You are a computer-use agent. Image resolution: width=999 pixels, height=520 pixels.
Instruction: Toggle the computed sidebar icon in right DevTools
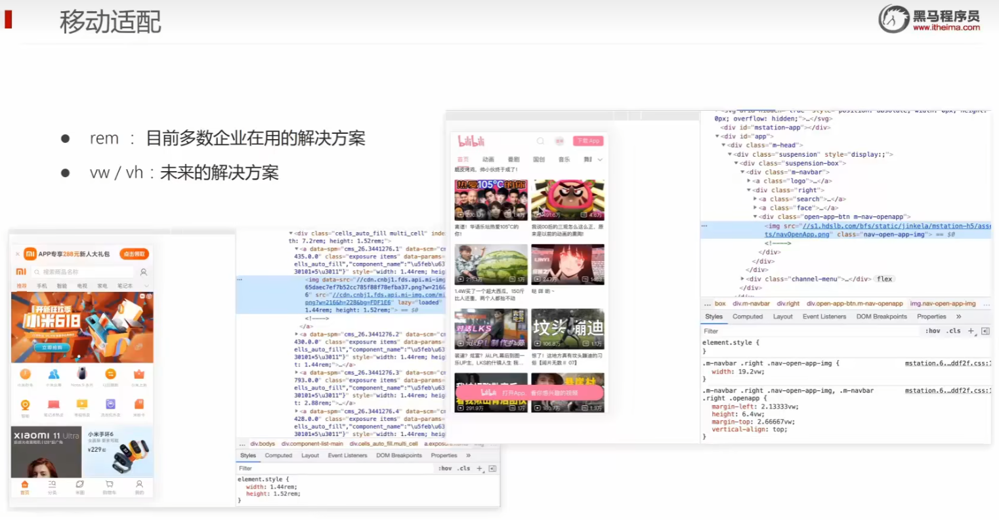click(x=985, y=331)
